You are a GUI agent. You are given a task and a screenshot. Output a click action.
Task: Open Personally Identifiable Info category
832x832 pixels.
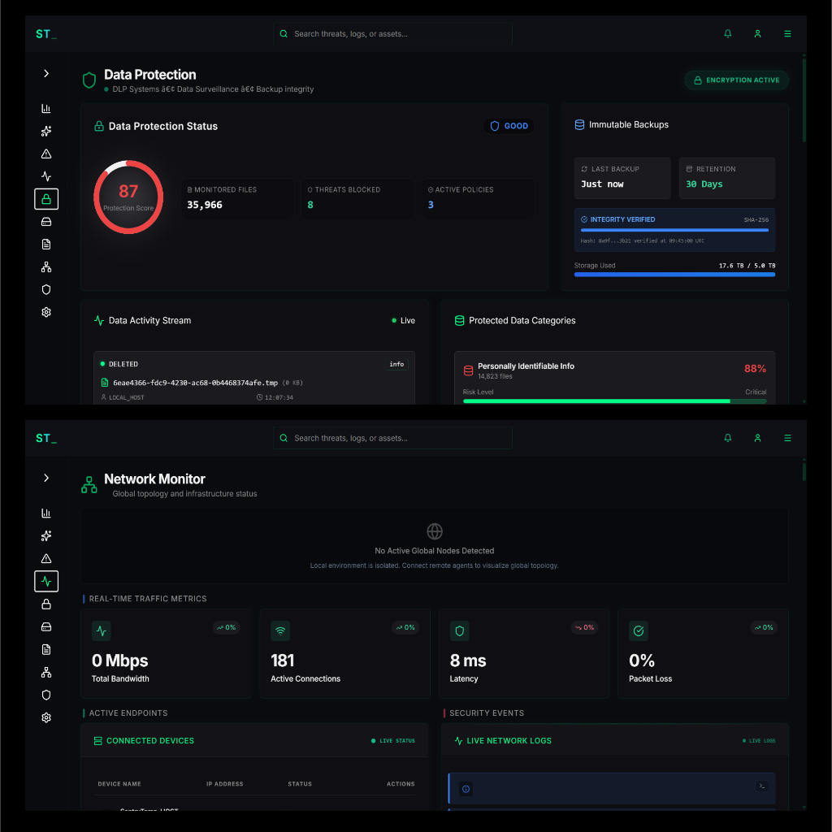(x=614, y=378)
